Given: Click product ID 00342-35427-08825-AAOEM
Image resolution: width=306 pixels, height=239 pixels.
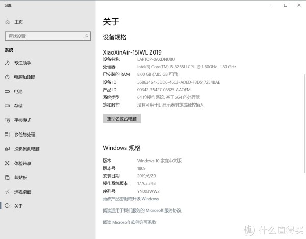Looking at the screenshot, I should pos(164,90).
